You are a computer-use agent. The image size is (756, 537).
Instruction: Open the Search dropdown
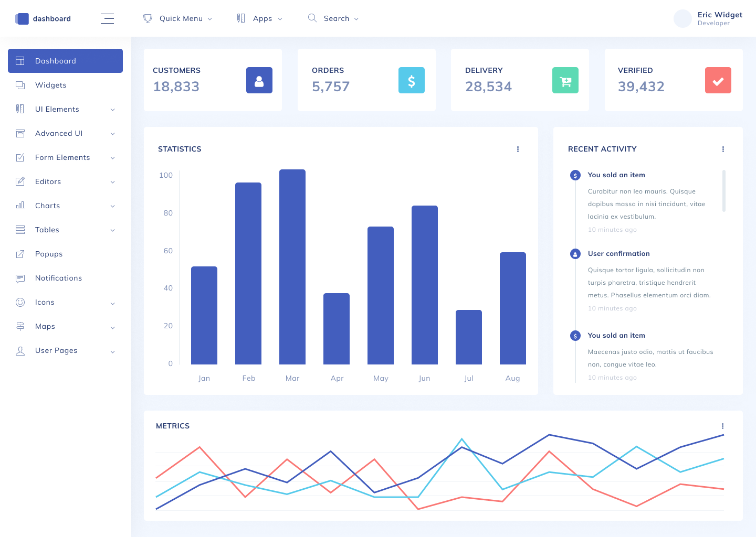point(333,18)
